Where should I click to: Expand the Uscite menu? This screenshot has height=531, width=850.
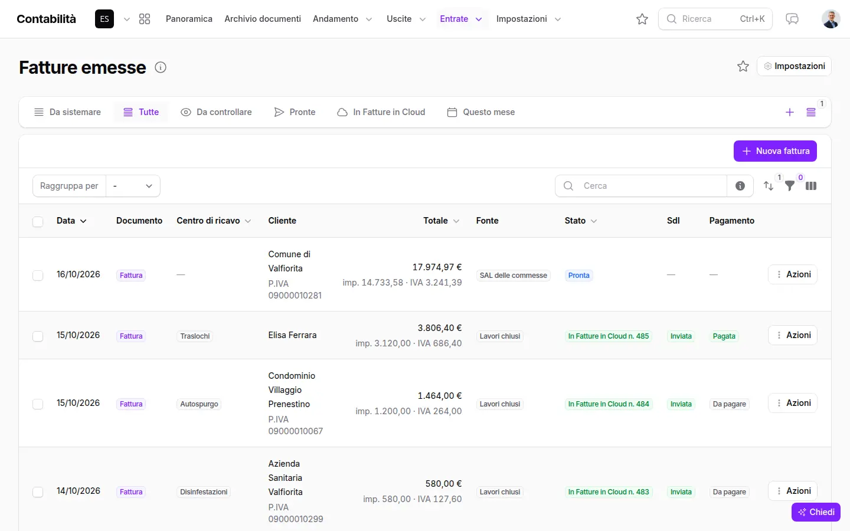[406, 19]
